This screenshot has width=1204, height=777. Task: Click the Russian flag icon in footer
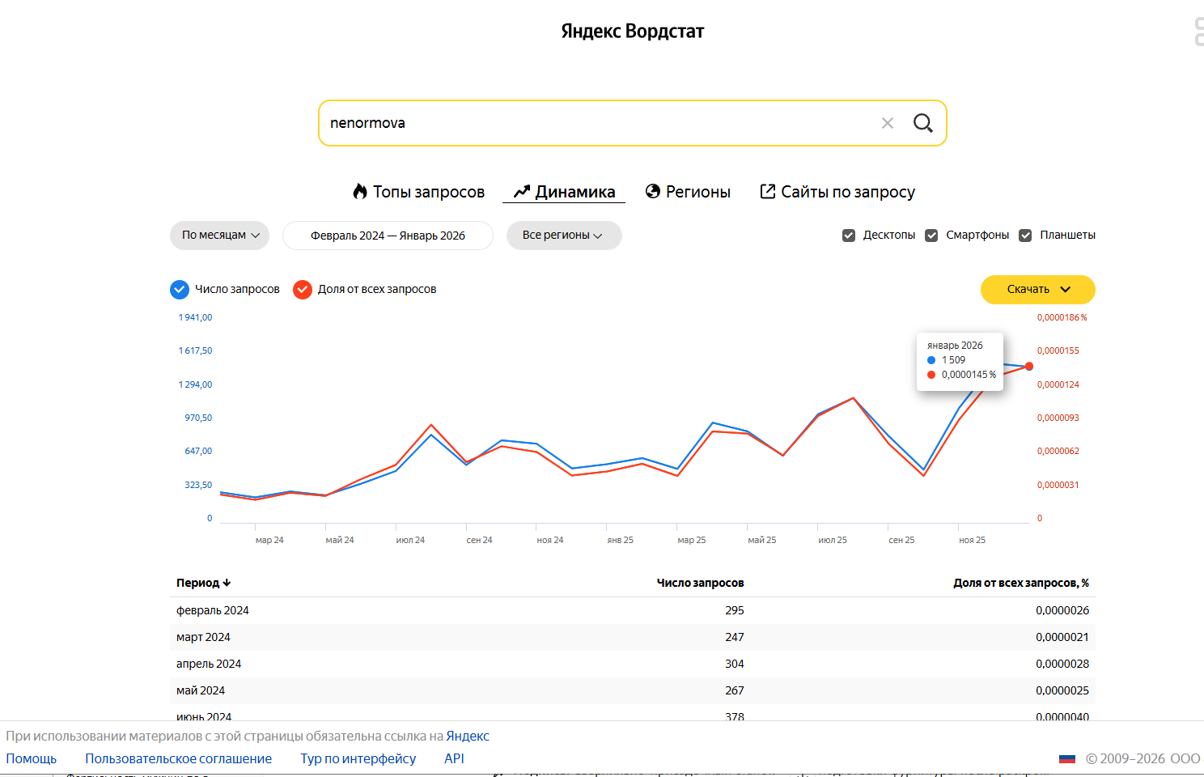coord(1067,758)
